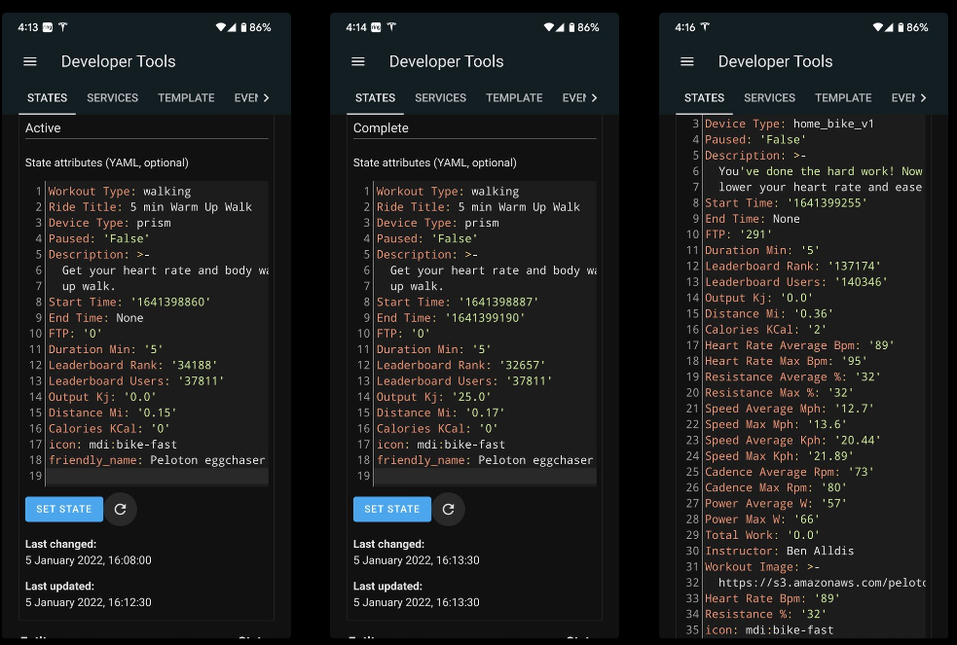957x645 pixels.
Task: Click empty line 19 in Complete YAML editor
Action: coord(486,476)
